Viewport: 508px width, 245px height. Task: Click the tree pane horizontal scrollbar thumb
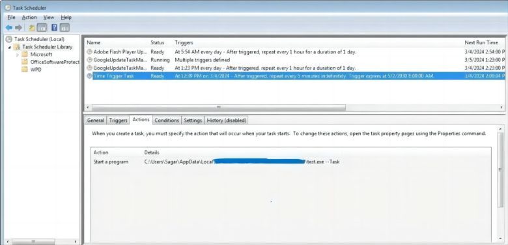click(33, 242)
